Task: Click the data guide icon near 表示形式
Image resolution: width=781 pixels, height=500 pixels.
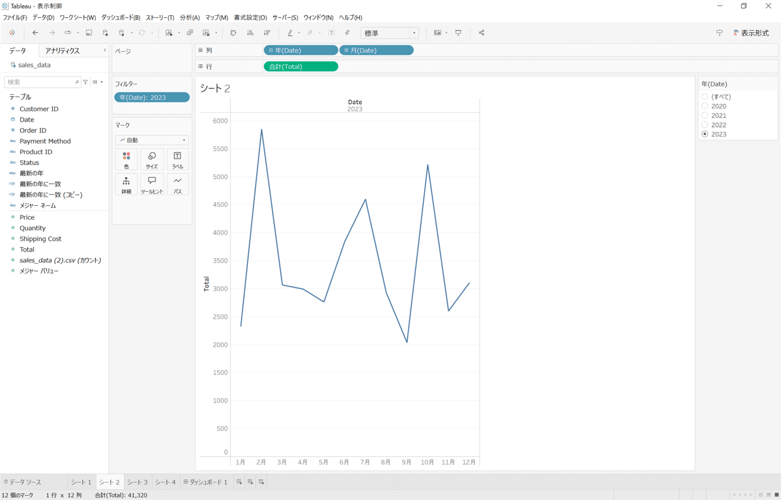Action: click(x=719, y=33)
